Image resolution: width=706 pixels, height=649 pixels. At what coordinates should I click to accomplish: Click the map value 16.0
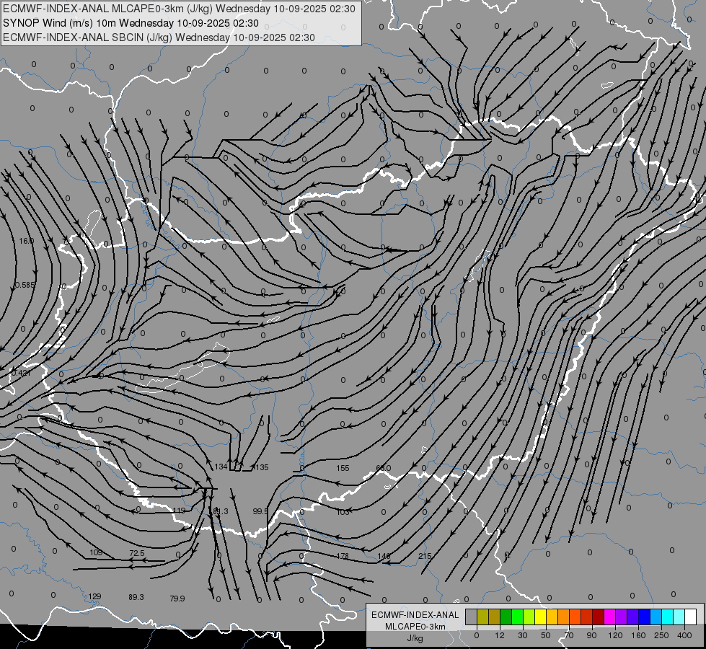click(x=26, y=241)
